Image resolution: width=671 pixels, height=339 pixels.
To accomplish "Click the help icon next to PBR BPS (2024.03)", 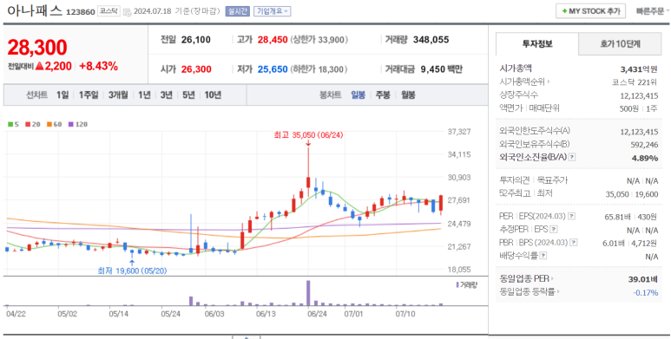I will (x=574, y=243).
